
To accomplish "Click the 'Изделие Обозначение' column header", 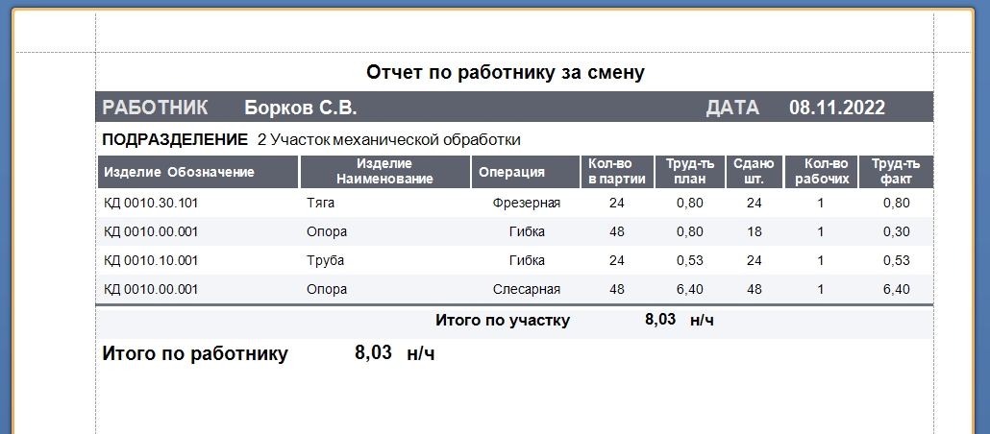I will coord(198,172).
